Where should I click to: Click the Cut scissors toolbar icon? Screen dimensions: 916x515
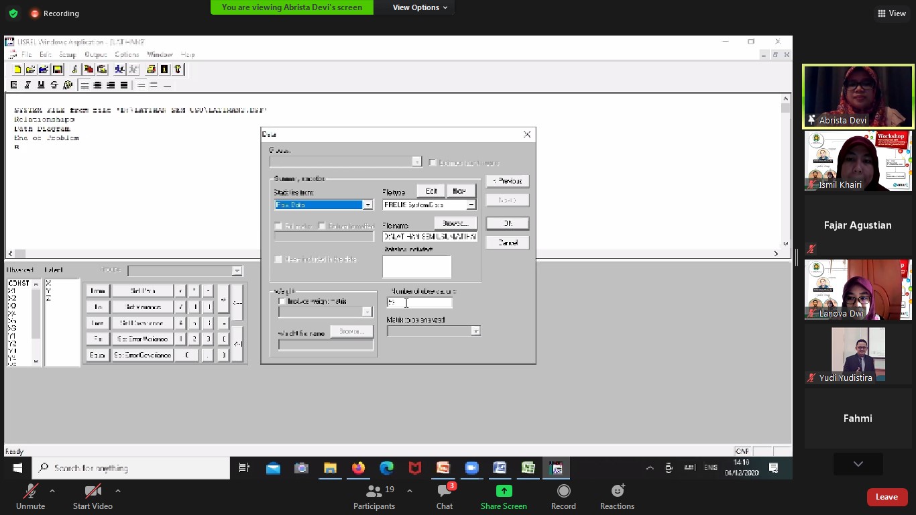click(x=74, y=69)
